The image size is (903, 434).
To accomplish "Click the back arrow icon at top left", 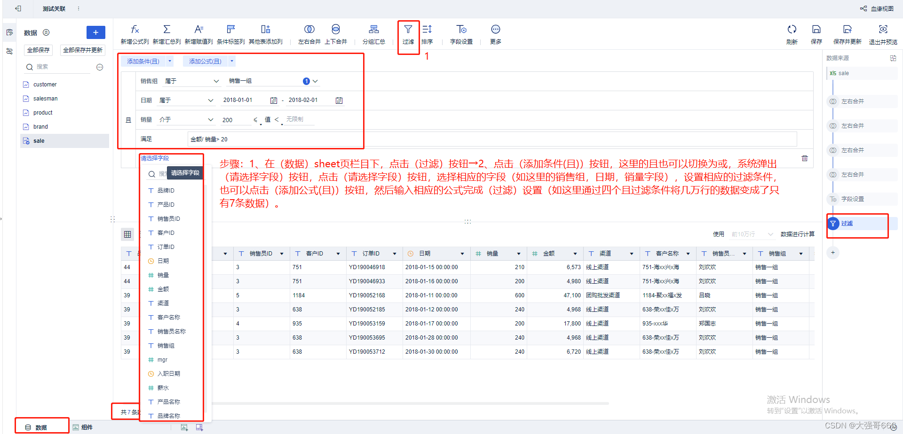I will click(x=18, y=8).
